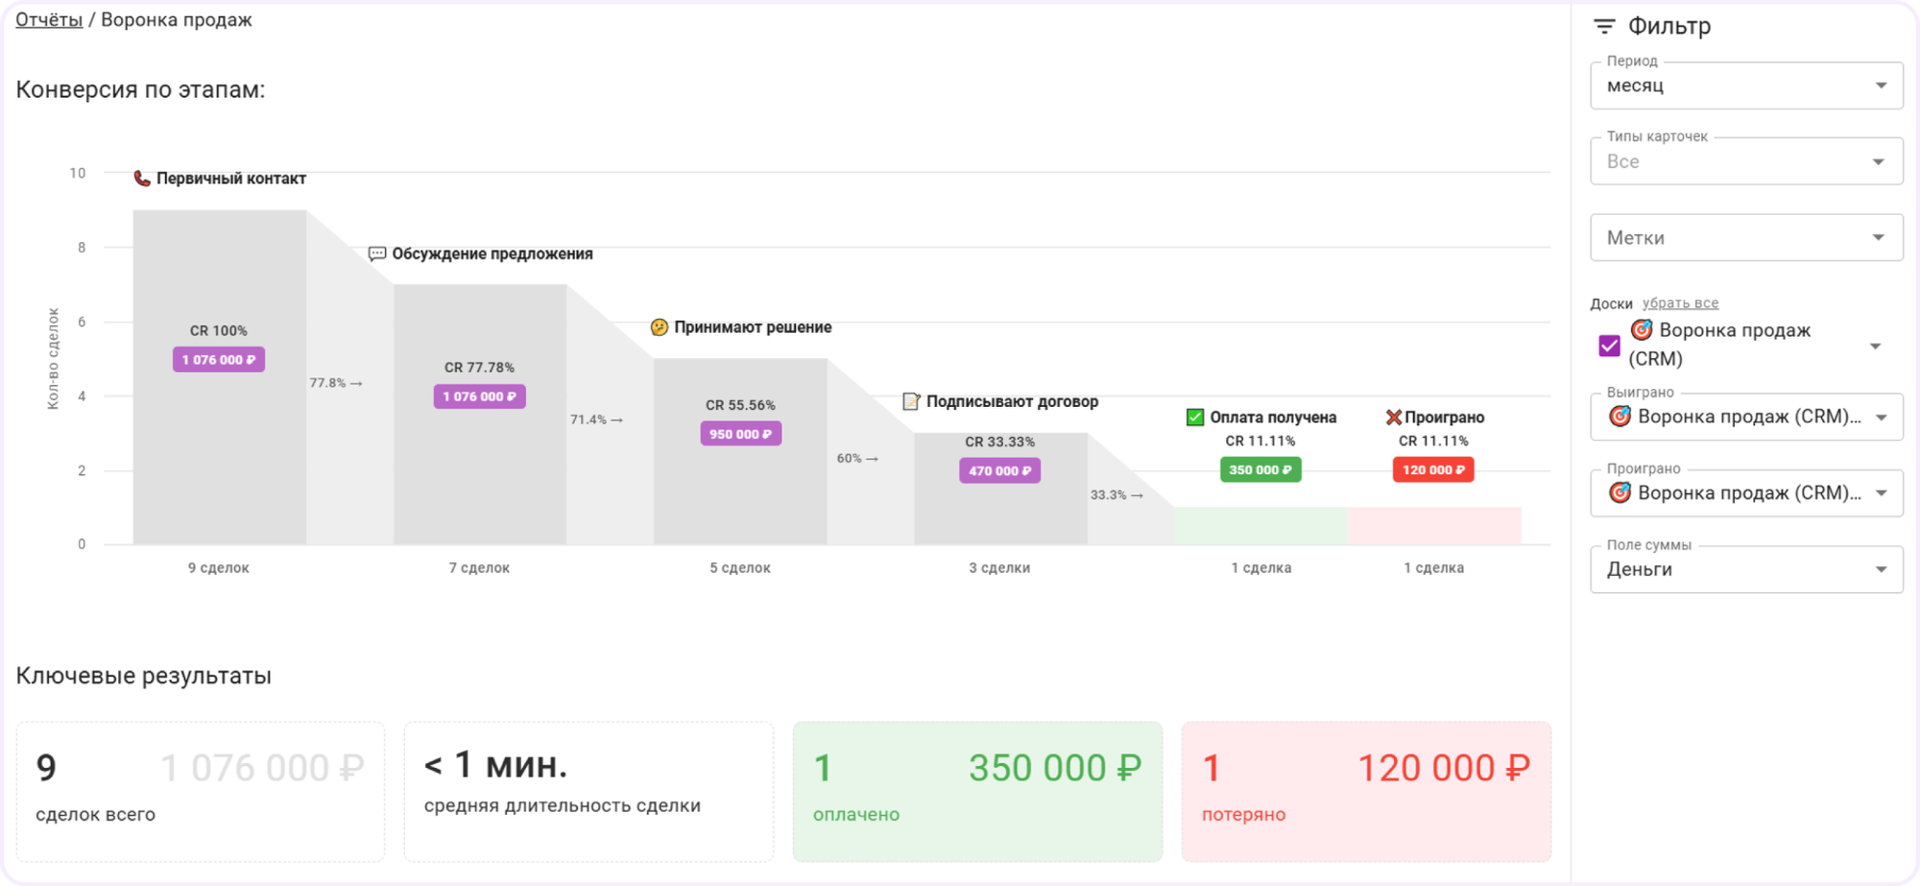
Task: Click the green 350 000 ₽ badge
Action: pos(1260,469)
